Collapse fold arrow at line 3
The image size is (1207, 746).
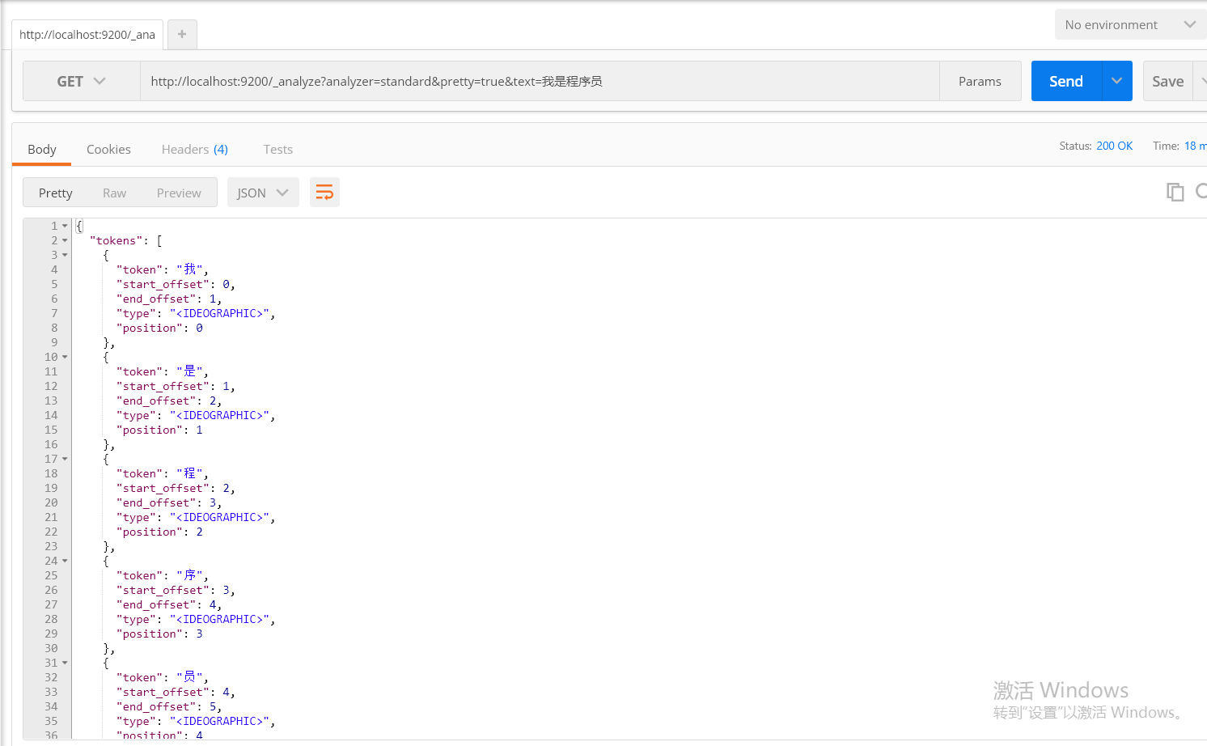point(65,255)
